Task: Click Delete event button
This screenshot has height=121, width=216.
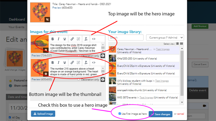Action: (197, 90)
